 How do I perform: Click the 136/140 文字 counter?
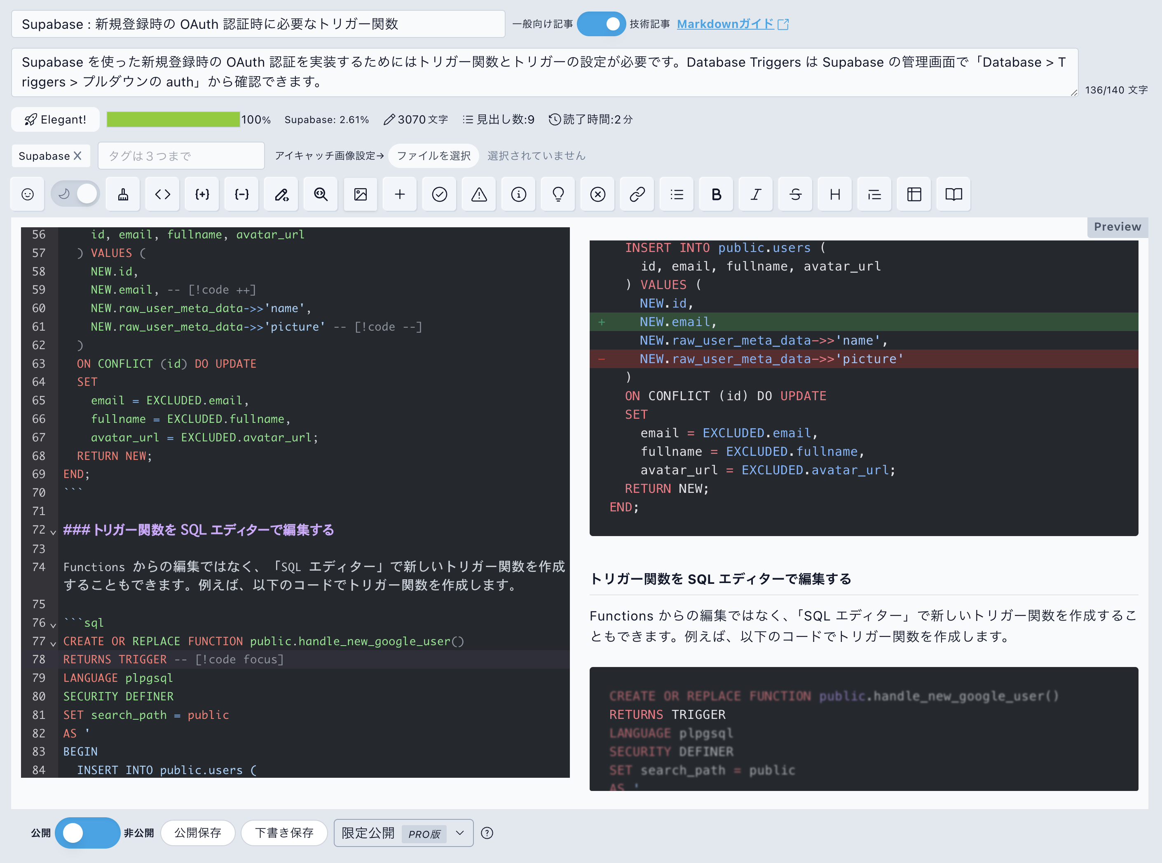pos(1117,90)
